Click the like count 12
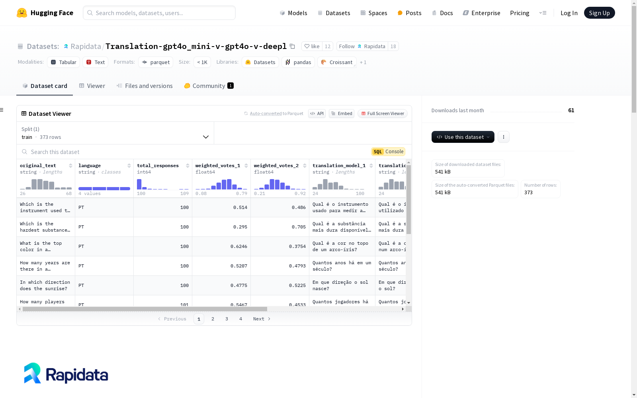637x398 pixels. (328, 46)
